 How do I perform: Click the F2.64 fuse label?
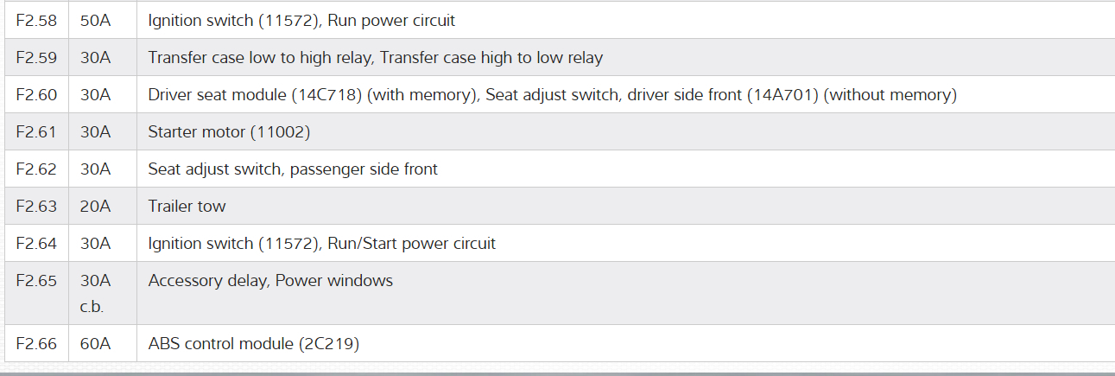pyautogui.click(x=36, y=244)
